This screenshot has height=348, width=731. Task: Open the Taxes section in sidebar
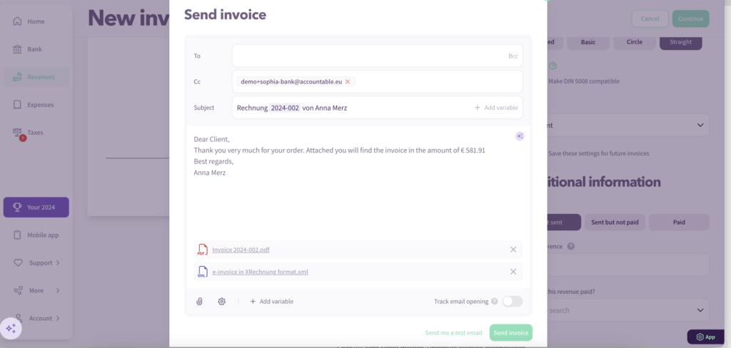pos(36,133)
